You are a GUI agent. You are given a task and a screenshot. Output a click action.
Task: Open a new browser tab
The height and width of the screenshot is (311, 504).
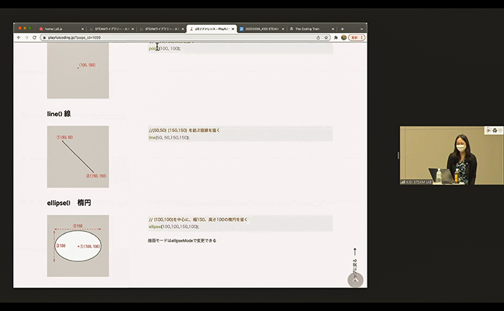pyautogui.click(x=343, y=28)
